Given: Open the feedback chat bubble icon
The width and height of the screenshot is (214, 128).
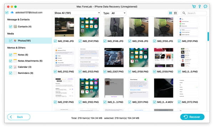Looking at the screenshot, I should (205, 6).
